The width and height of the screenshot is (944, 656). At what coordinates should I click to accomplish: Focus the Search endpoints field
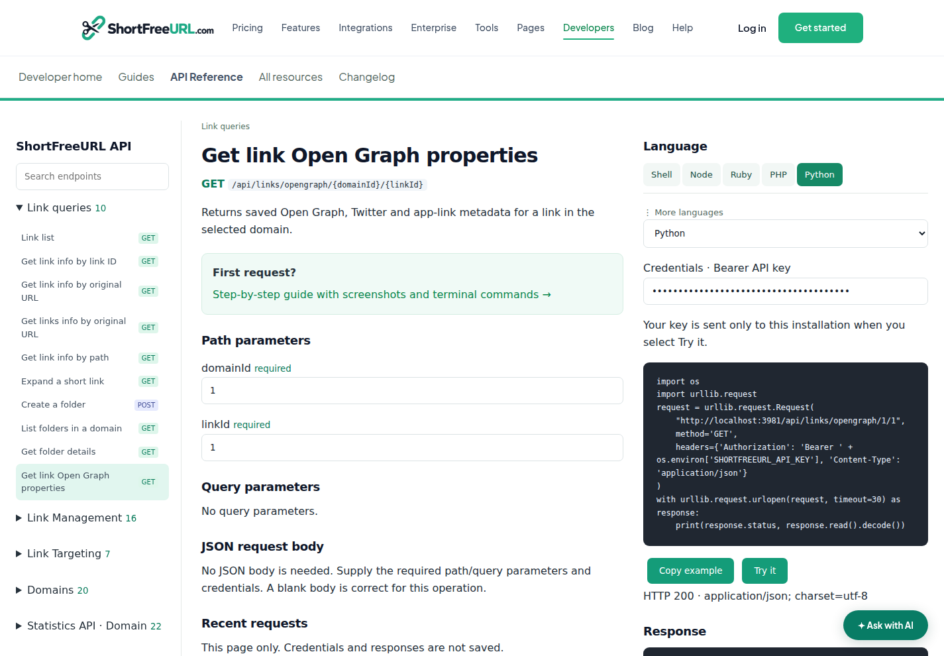pos(92,176)
